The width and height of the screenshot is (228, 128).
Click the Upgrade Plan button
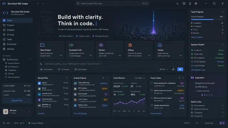tap(17, 100)
